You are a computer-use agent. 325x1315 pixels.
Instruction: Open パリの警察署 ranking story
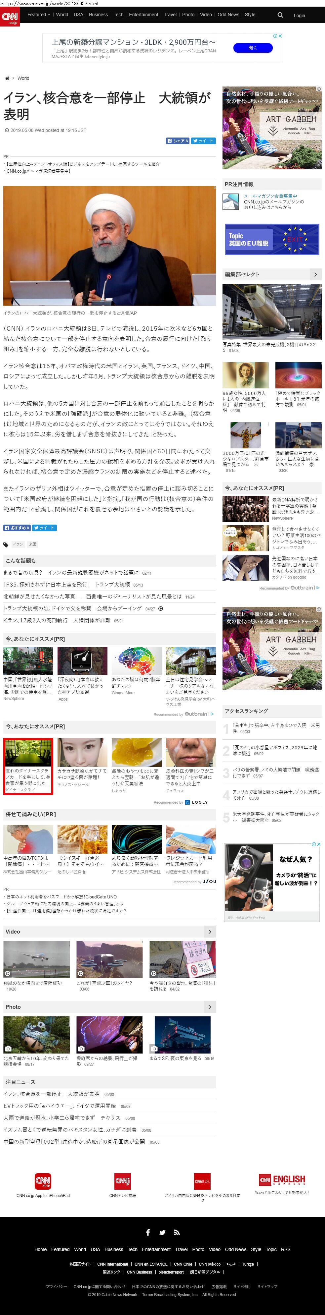pyautogui.click(x=276, y=772)
